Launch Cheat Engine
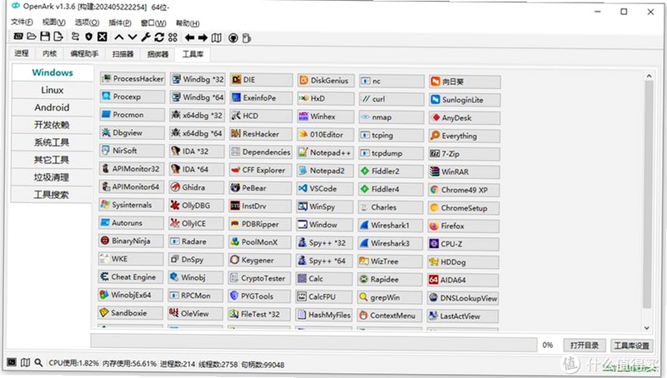Image resolution: width=667 pixels, height=378 pixels. pos(131,277)
